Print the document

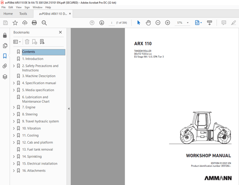click(x=34, y=23)
